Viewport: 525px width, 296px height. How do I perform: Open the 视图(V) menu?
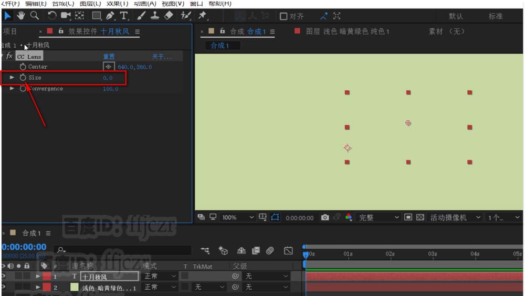[x=173, y=3]
